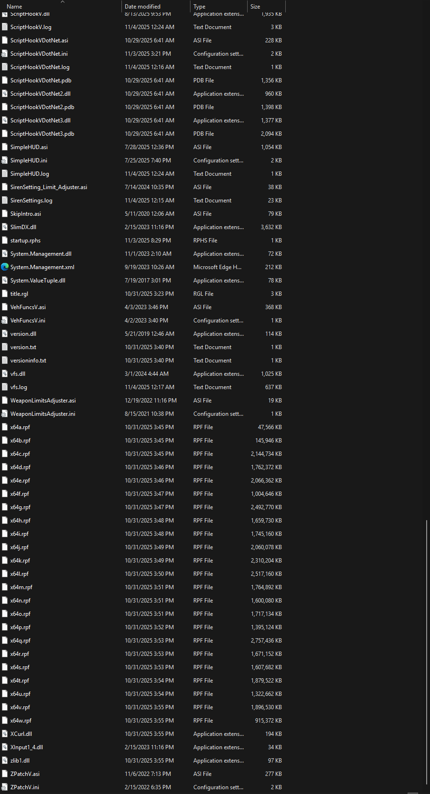Image resolution: width=430 pixels, height=794 pixels.
Task: Sort files by Size column header
Action: (x=255, y=7)
